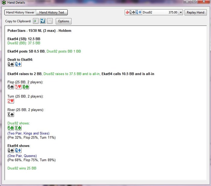Click 'River (25 BB, 2 players):' label
Viewport: 211px width, 186px height.
point(26,110)
